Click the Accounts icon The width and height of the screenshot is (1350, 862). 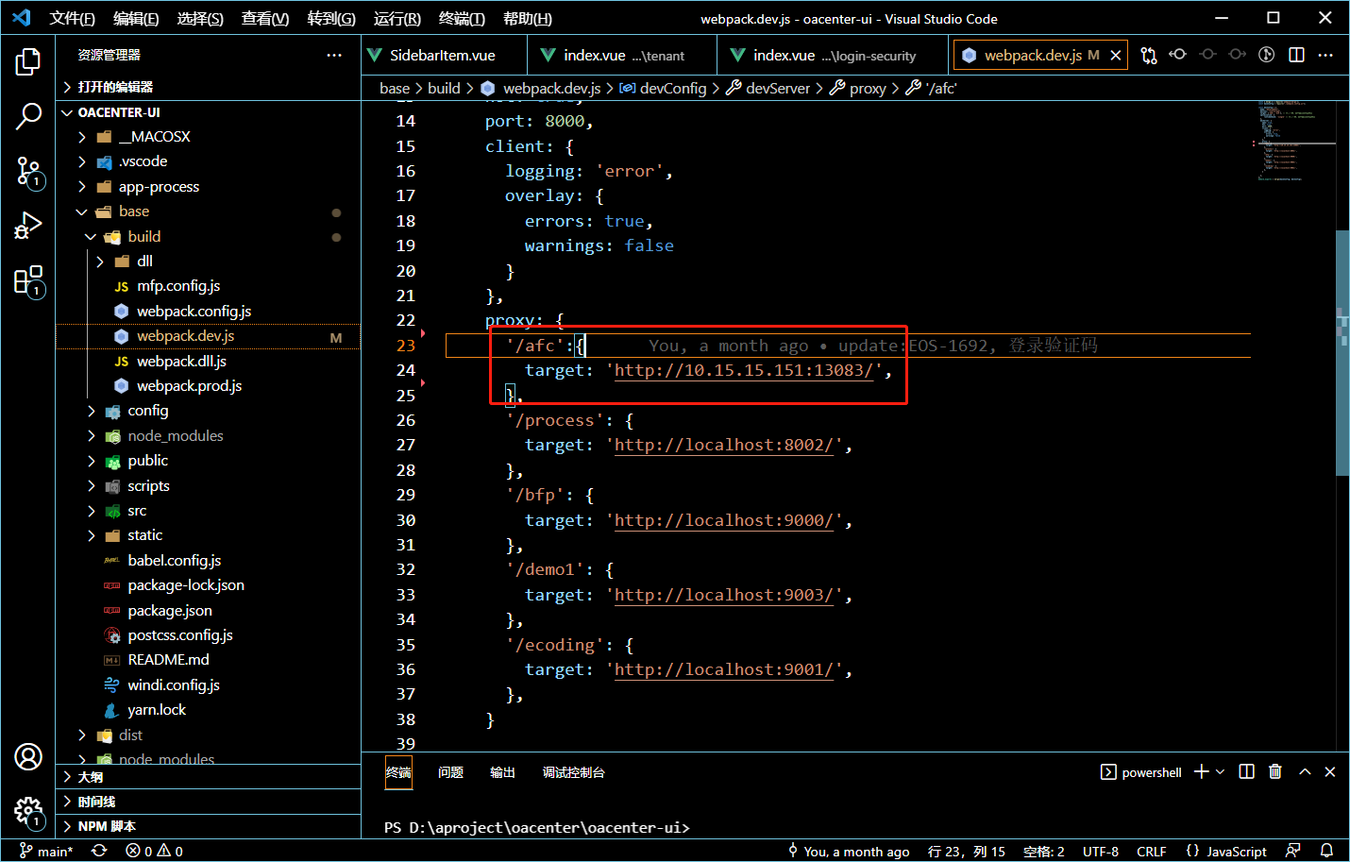tap(28, 756)
